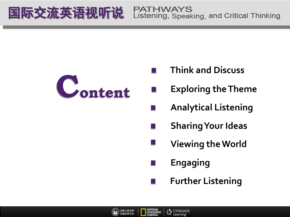
Task: Select the bullet beside Viewing the World
Action: pyautogui.click(x=153, y=142)
